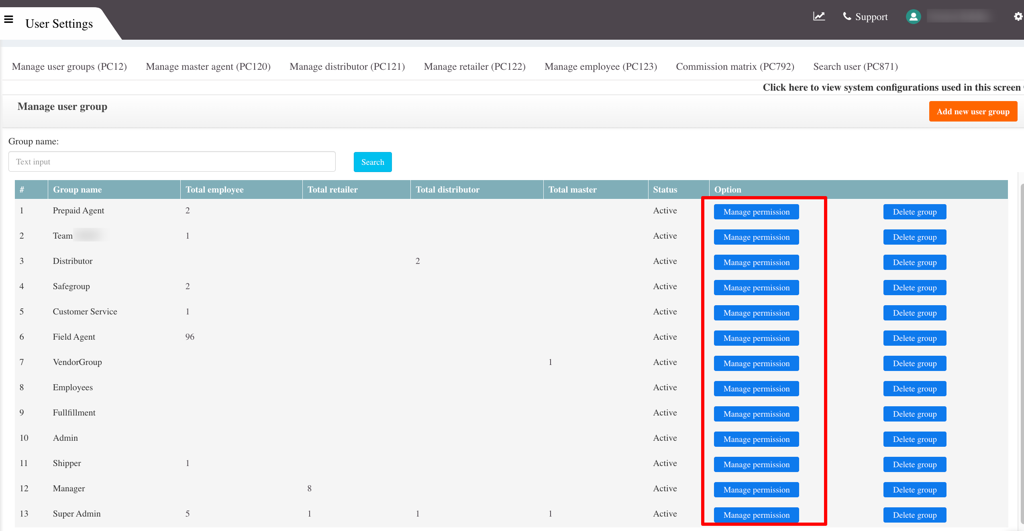
Task: Click Add new user group button
Action: click(973, 111)
